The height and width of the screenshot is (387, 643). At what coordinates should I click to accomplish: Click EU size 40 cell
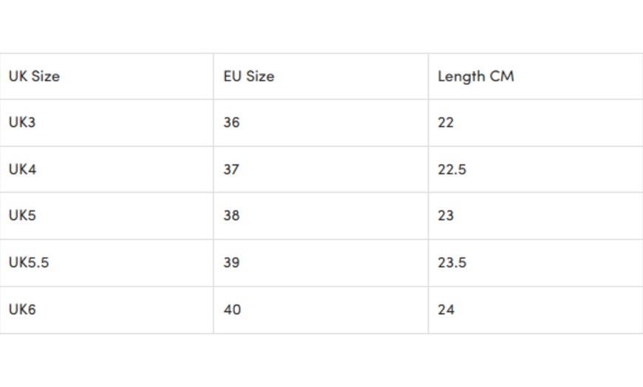coord(232,309)
